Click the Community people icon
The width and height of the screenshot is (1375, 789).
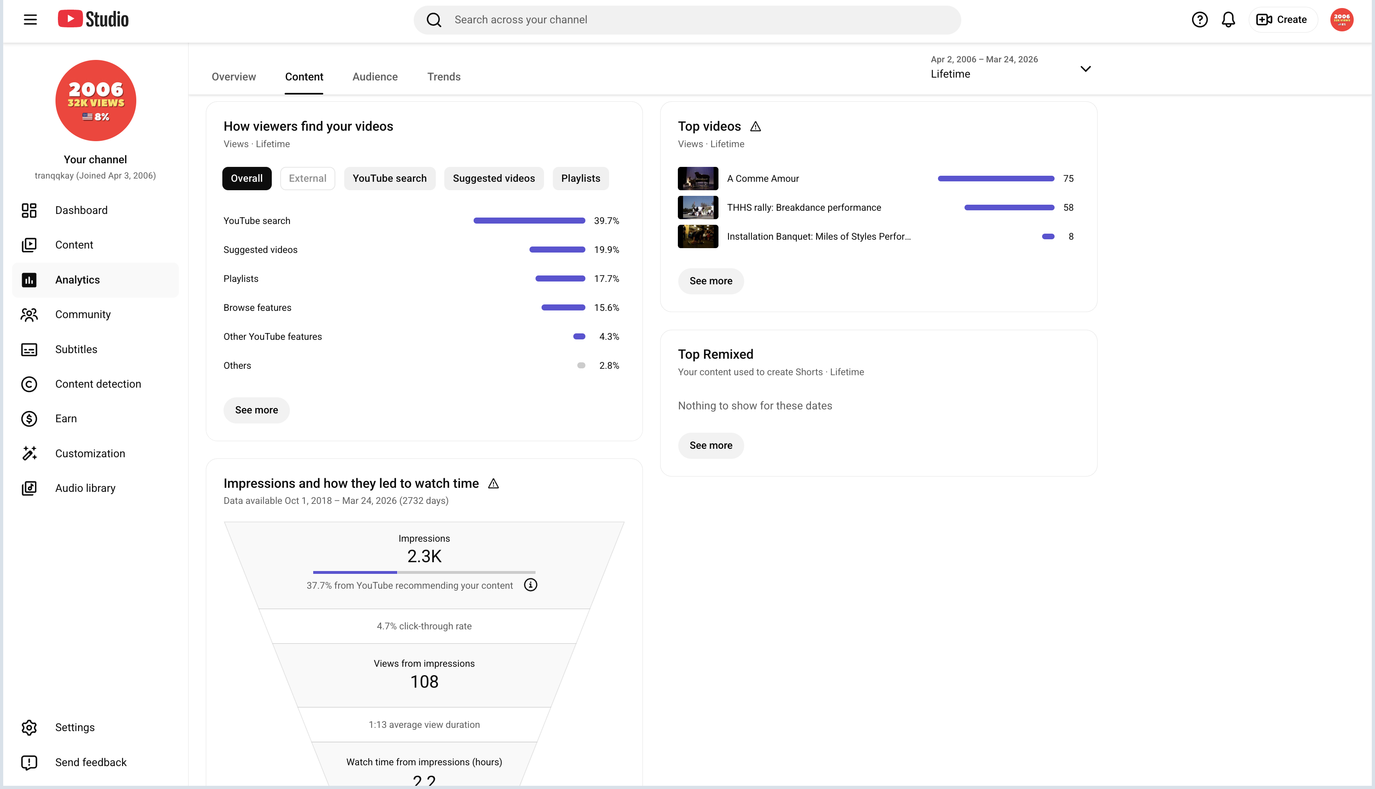click(29, 314)
